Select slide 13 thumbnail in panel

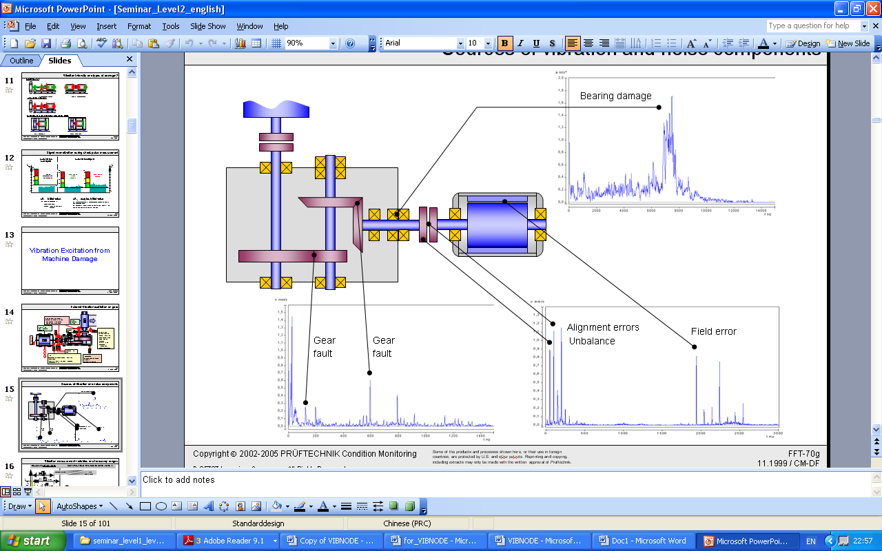click(70, 259)
